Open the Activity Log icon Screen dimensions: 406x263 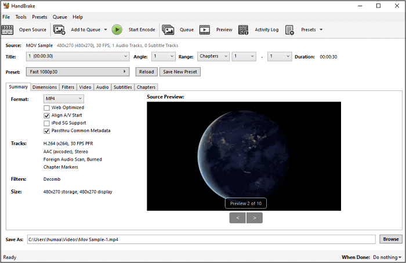click(x=244, y=30)
